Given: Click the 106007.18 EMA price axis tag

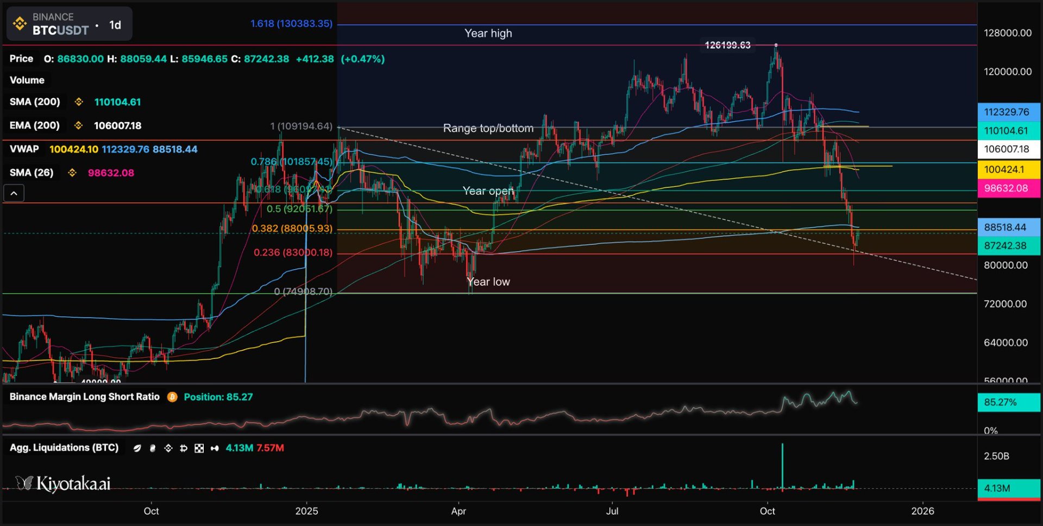Looking at the screenshot, I should [x=1009, y=149].
